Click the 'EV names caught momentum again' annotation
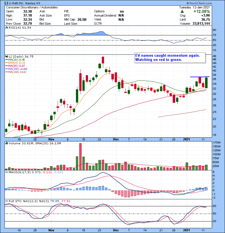This screenshot has height=233, width=225. click(x=168, y=55)
